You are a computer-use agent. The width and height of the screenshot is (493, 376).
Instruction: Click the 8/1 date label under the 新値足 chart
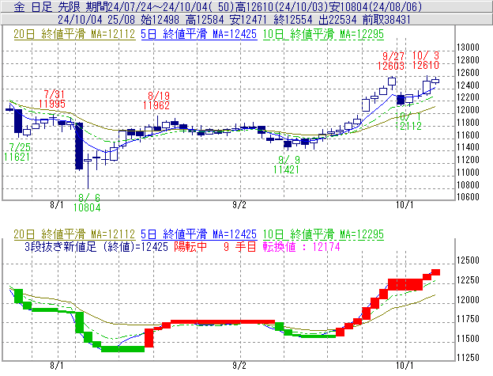[x=57, y=366]
